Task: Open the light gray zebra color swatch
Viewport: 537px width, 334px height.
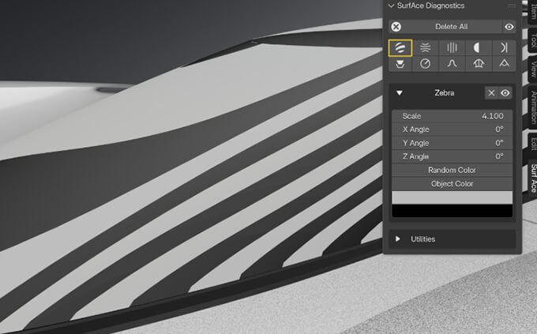Action: [452, 197]
